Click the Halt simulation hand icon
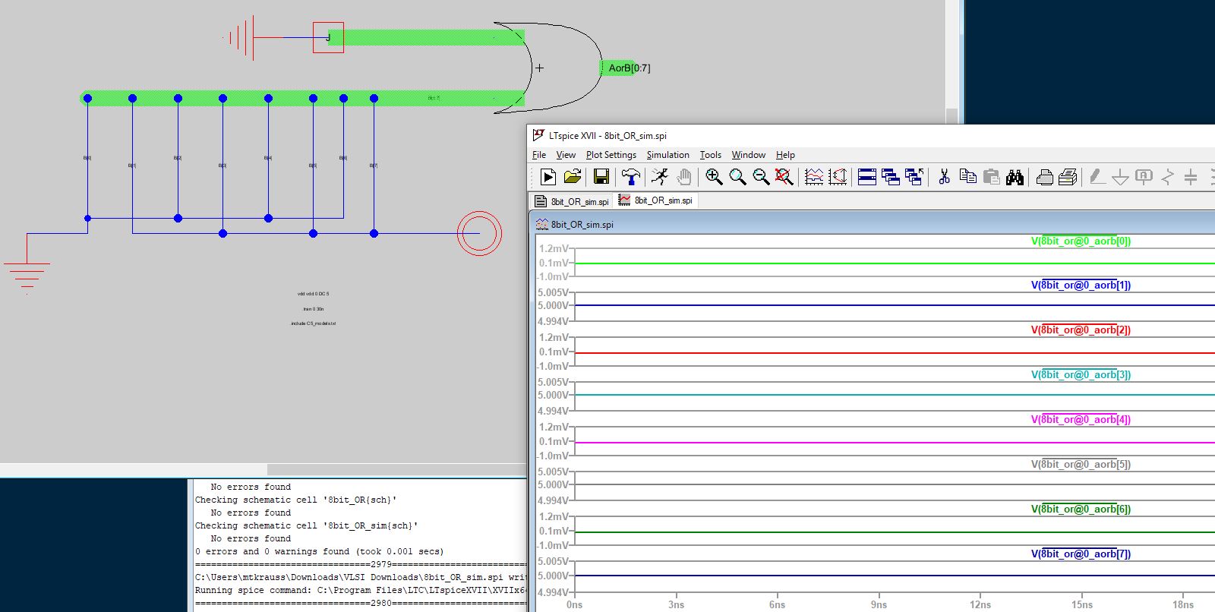This screenshot has height=612, width=1215. pyautogui.click(x=684, y=177)
